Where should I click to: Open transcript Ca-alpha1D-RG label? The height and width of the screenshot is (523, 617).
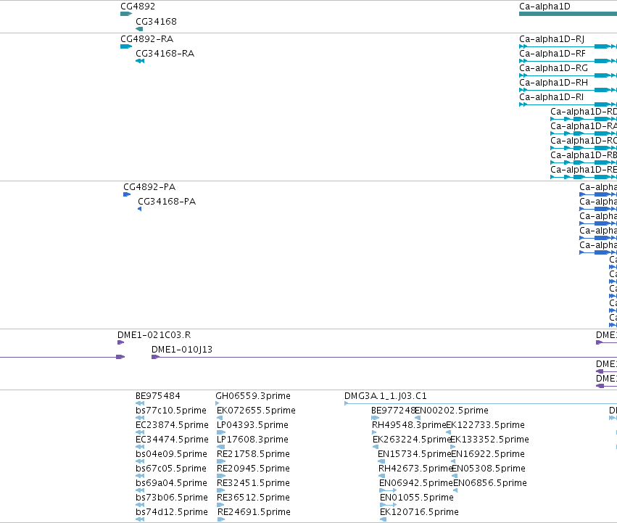tap(553, 68)
